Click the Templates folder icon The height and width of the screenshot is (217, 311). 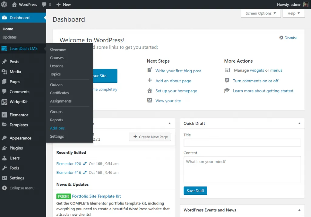coord(4,125)
